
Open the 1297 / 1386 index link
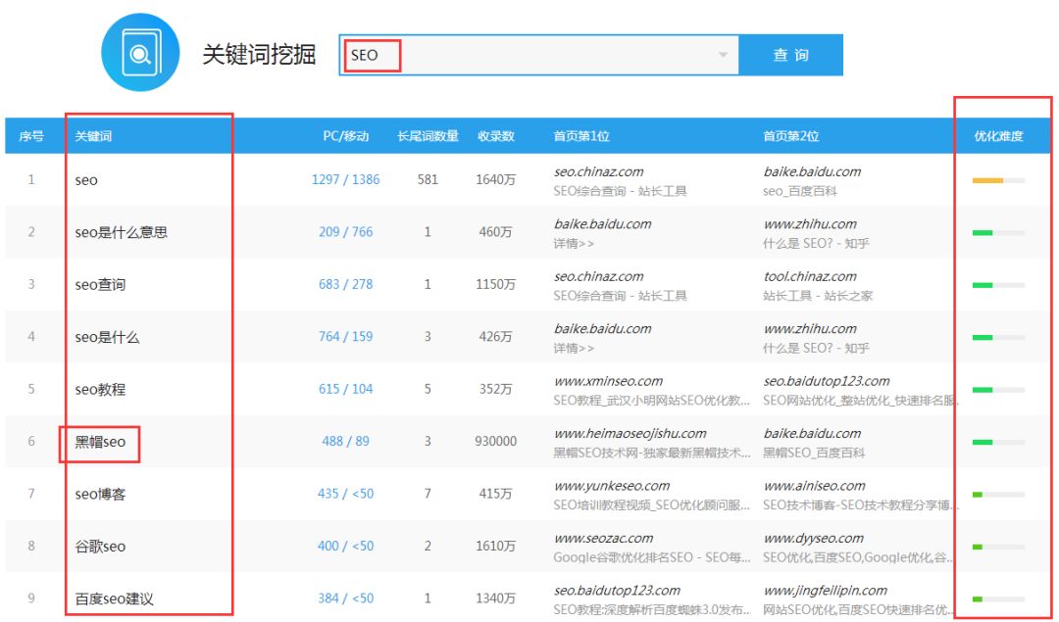[x=345, y=180]
